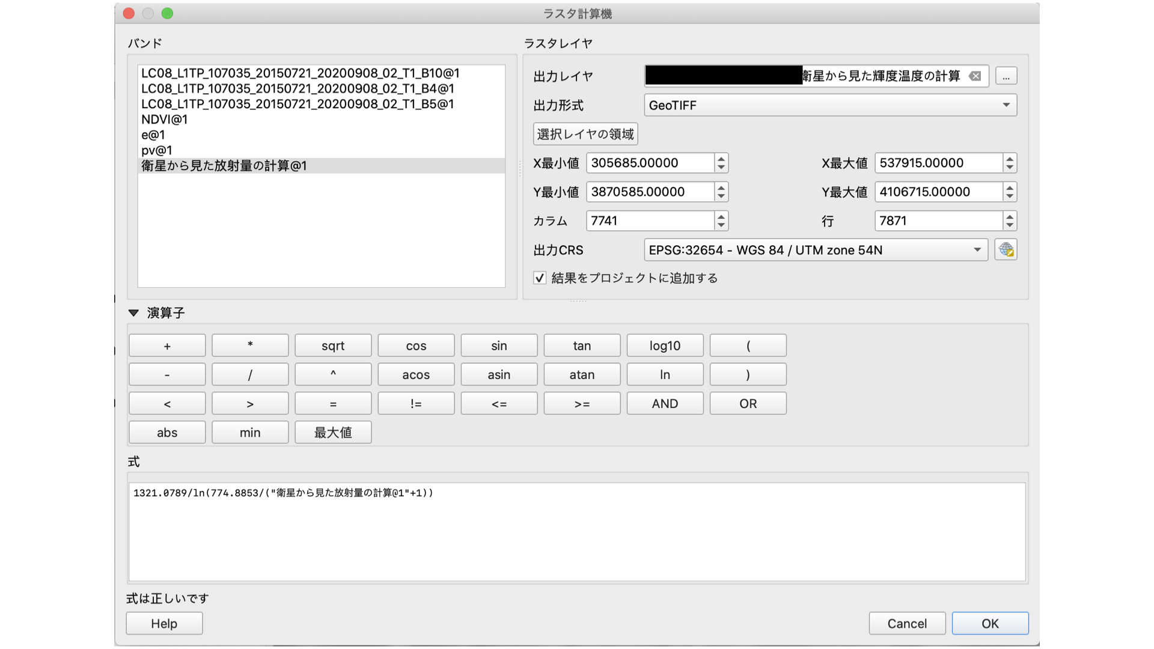Select band LC08 B4@1 in list

(321, 88)
